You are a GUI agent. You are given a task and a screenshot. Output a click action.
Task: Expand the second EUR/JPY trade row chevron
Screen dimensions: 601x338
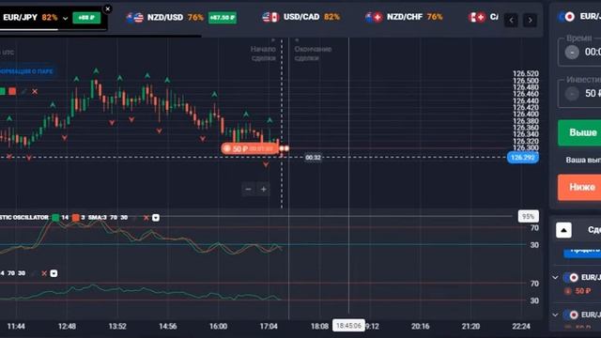coord(555,315)
